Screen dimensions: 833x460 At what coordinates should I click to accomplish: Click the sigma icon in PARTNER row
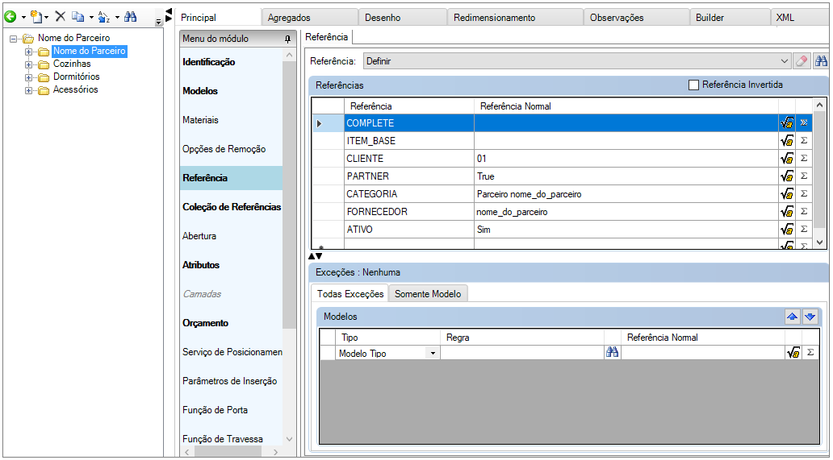point(804,176)
